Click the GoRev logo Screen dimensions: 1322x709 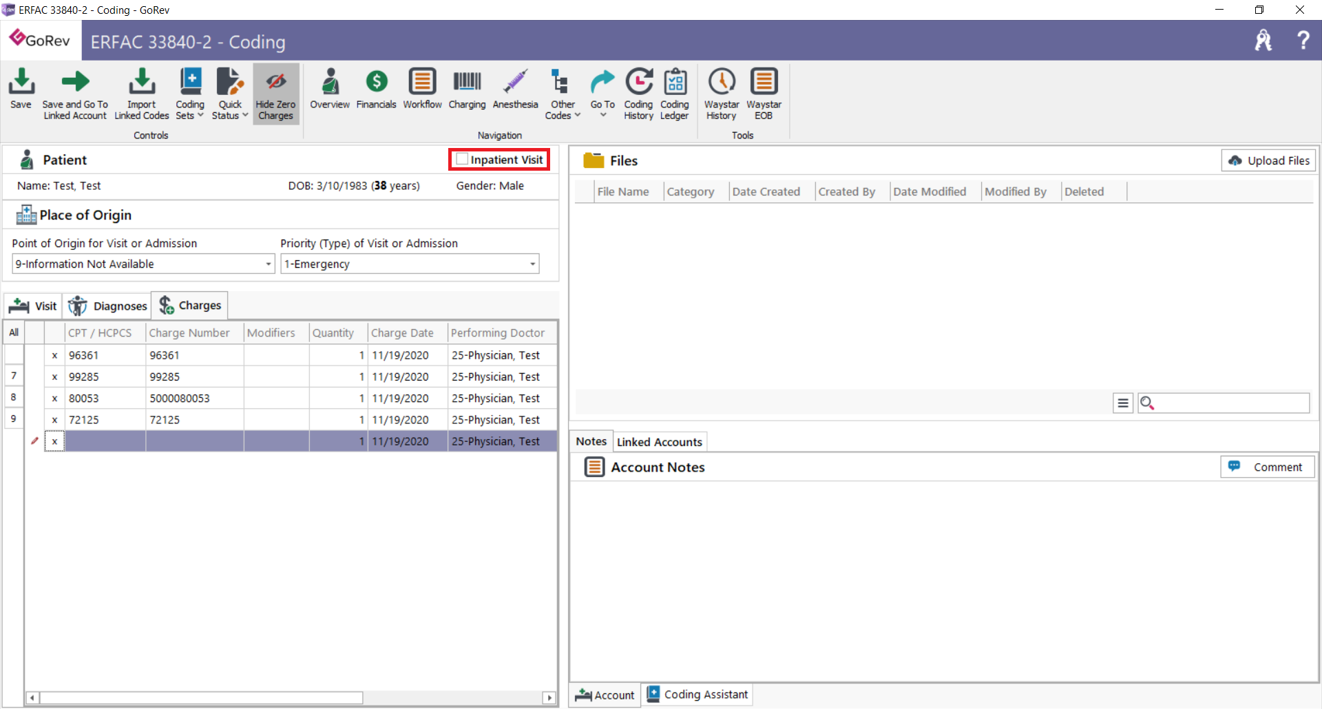[x=40, y=40]
